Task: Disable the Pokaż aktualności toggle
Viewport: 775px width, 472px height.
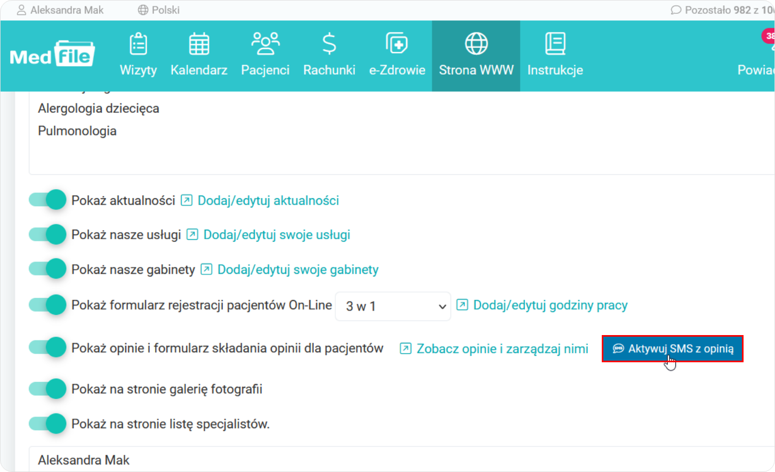Action: (x=47, y=200)
